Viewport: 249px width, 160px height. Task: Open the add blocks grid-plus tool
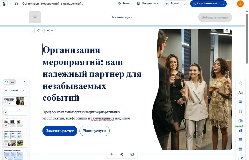(x=240, y=111)
